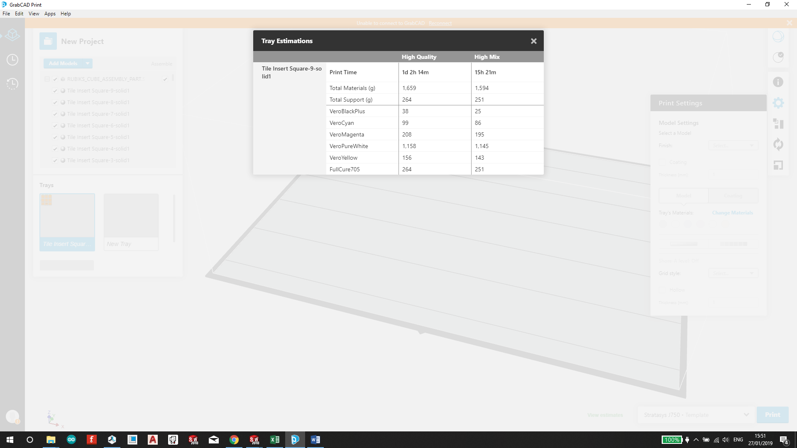Select the New Tray thumbnail
This screenshot has height=448, width=797.
pyautogui.click(x=131, y=222)
